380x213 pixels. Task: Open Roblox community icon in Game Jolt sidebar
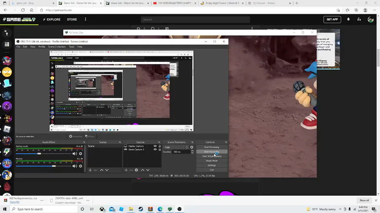point(7,129)
